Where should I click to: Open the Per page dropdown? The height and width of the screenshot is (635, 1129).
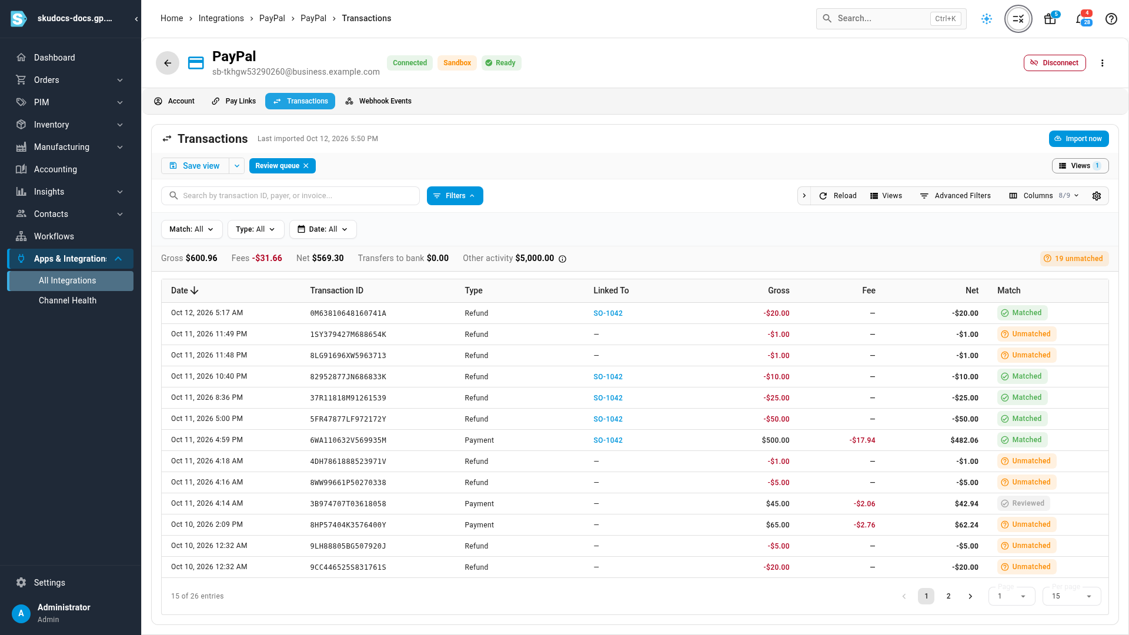(x=1071, y=596)
